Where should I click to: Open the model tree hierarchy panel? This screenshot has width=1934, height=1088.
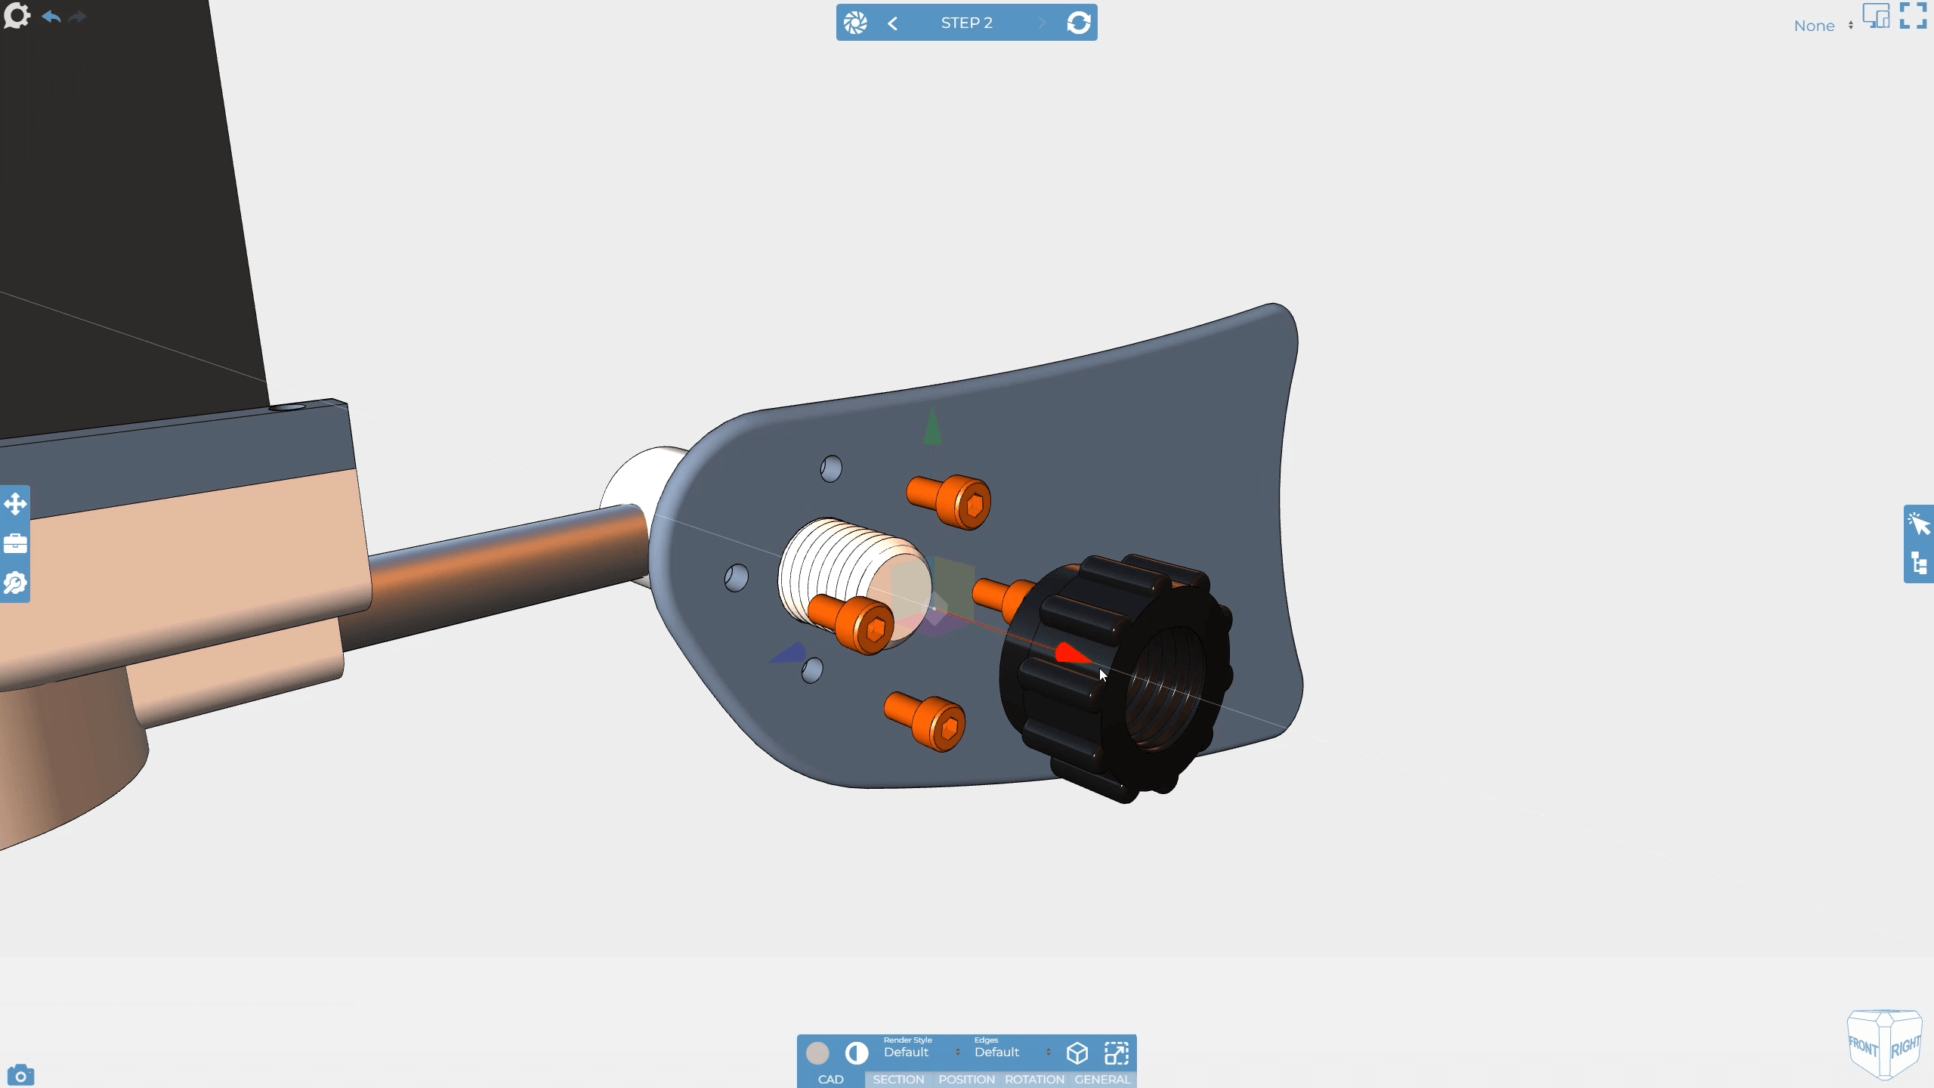point(1919,564)
